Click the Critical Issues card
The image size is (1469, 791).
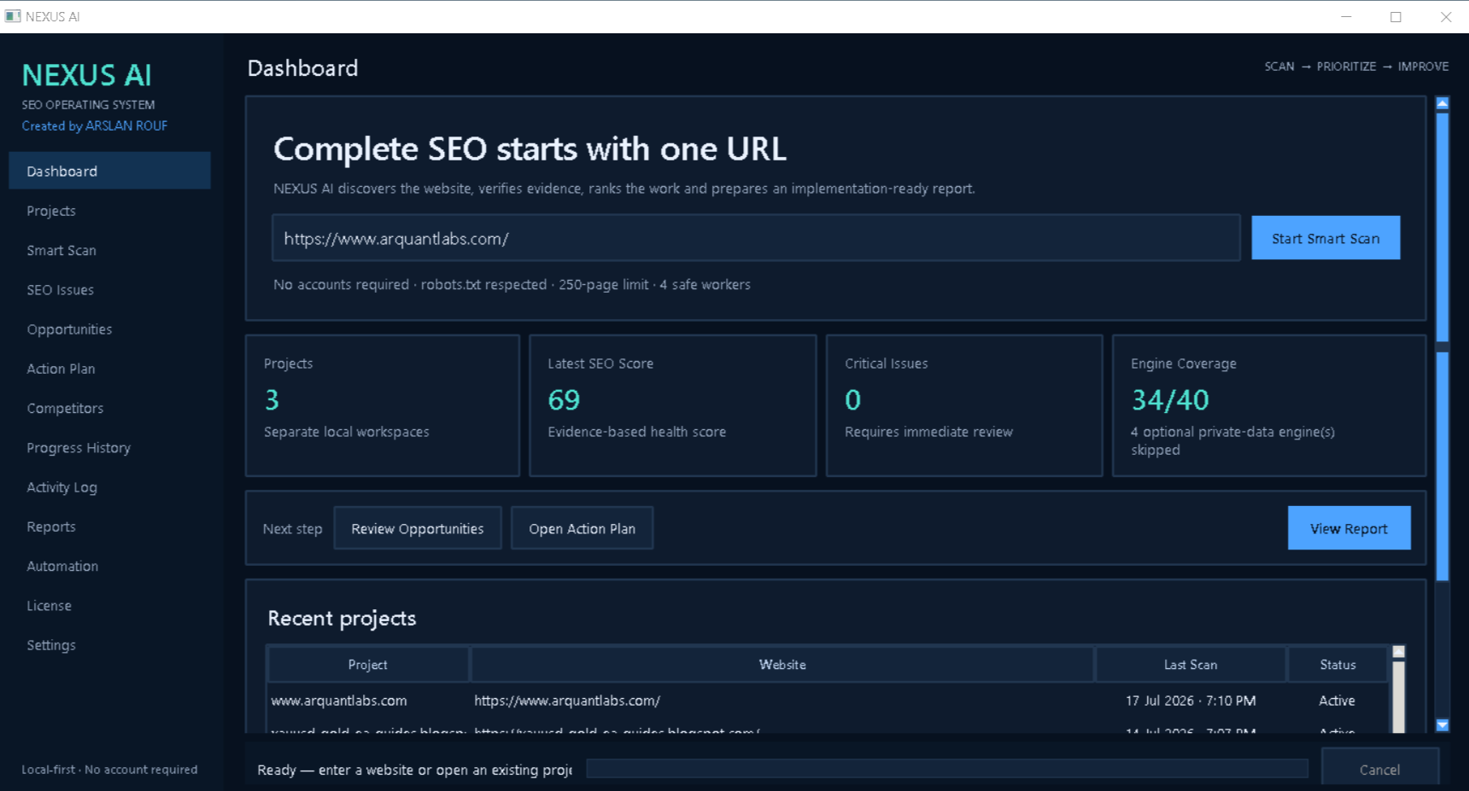(x=964, y=405)
